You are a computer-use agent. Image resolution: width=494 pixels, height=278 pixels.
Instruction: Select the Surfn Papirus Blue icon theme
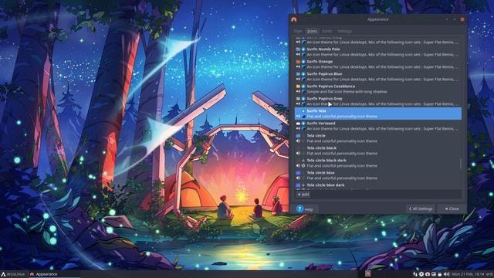(378, 76)
